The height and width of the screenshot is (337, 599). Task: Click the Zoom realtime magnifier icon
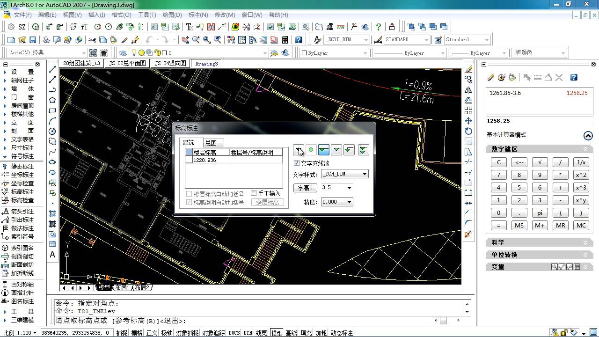[196, 40]
